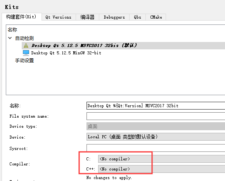Collapse the 自动检测 tree group
Image resolution: width=225 pixels, height=181 pixels.
(x=10, y=38)
